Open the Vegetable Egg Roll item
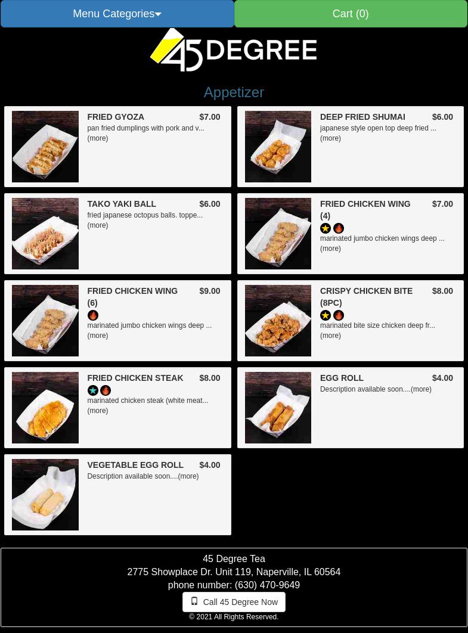468x633 pixels. [135, 465]
